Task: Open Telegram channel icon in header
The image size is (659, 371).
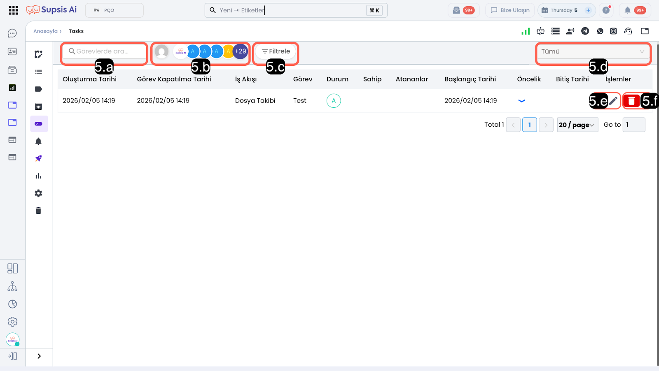Action: (585, 31)
